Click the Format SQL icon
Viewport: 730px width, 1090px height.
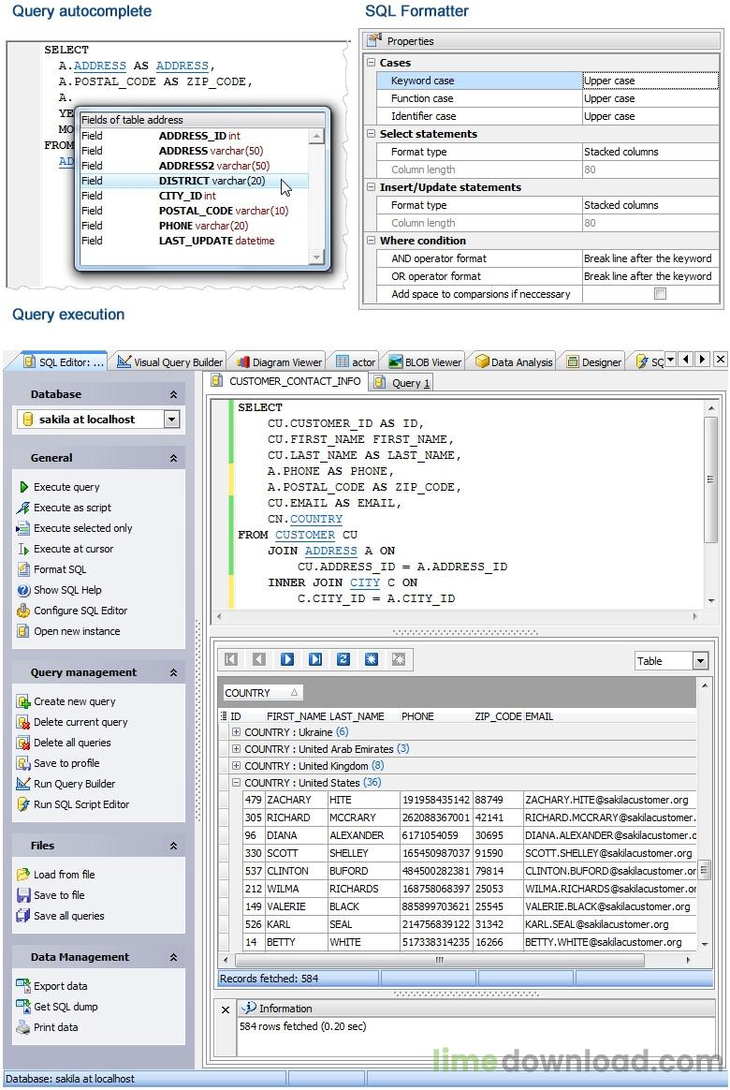point(23,569)
